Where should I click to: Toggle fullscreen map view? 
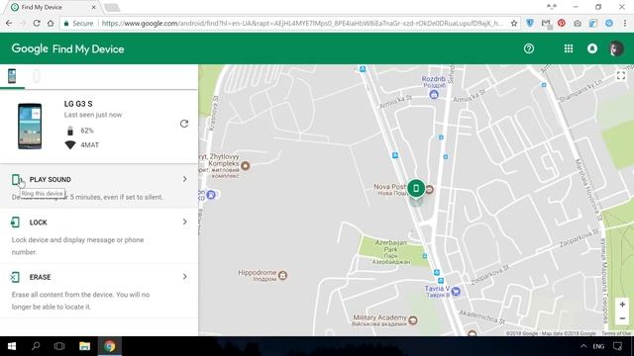coord(621,75)
